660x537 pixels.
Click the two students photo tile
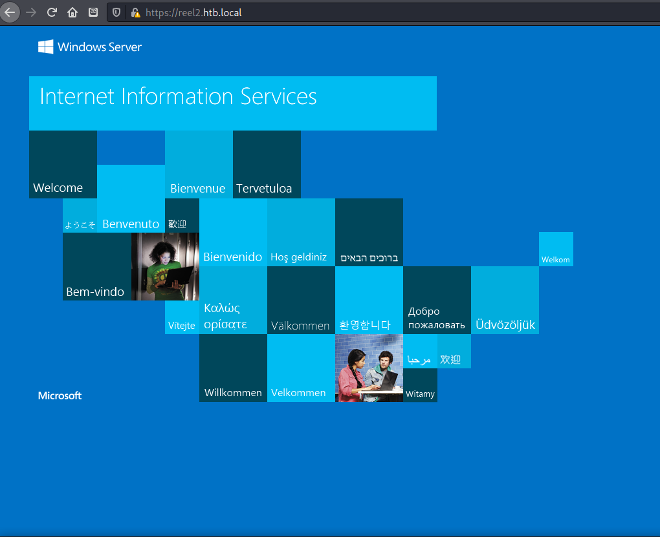click(x=369, y=368)
